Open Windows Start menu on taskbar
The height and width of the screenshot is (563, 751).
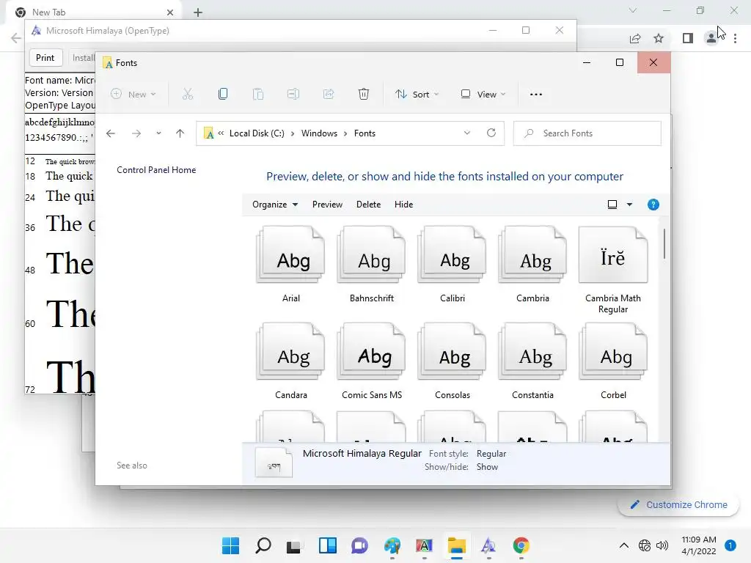(230, 545)
